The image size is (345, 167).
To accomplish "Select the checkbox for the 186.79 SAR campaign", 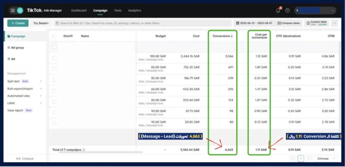I will pos(54,80).
